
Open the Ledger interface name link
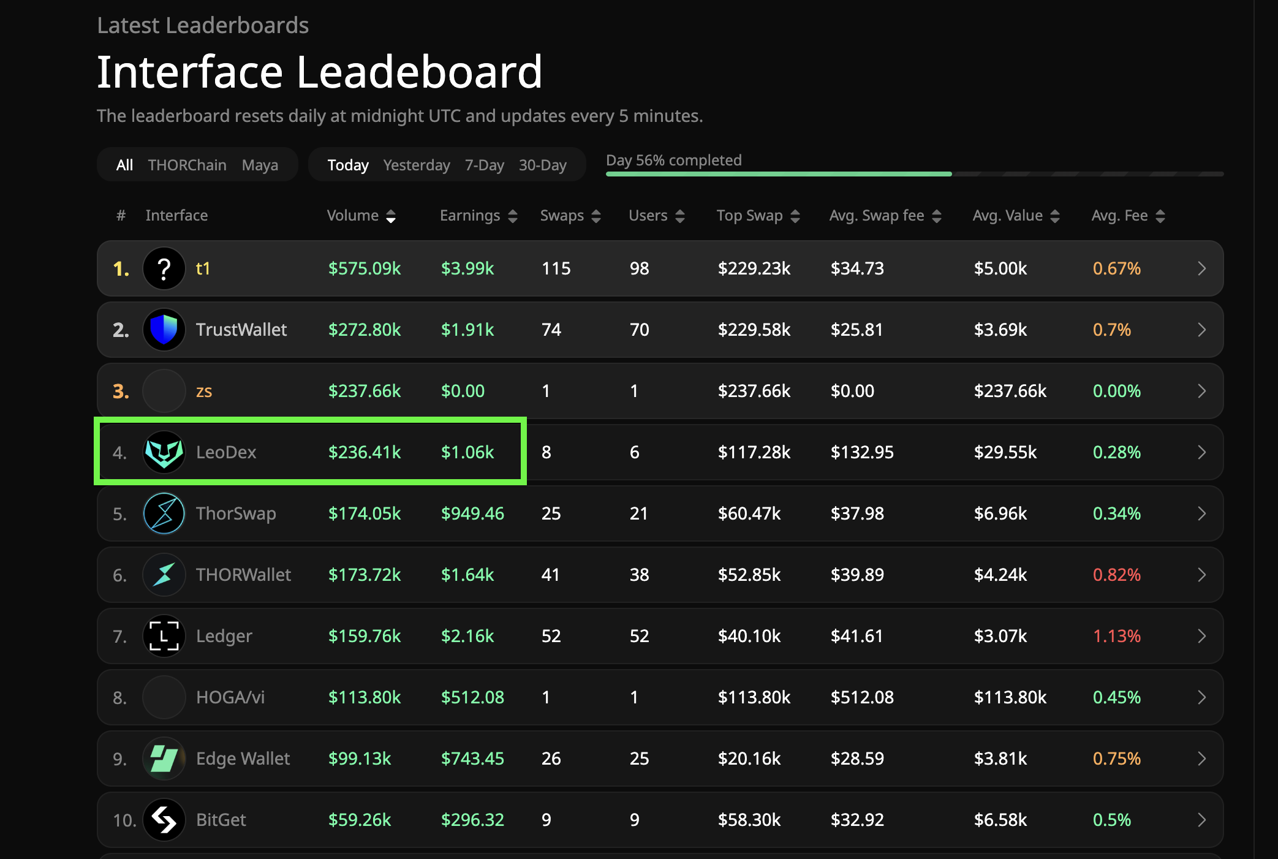pyautogui.click(x=224, y=636)
